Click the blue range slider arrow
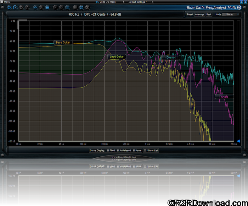 click(x=238, y=141)
